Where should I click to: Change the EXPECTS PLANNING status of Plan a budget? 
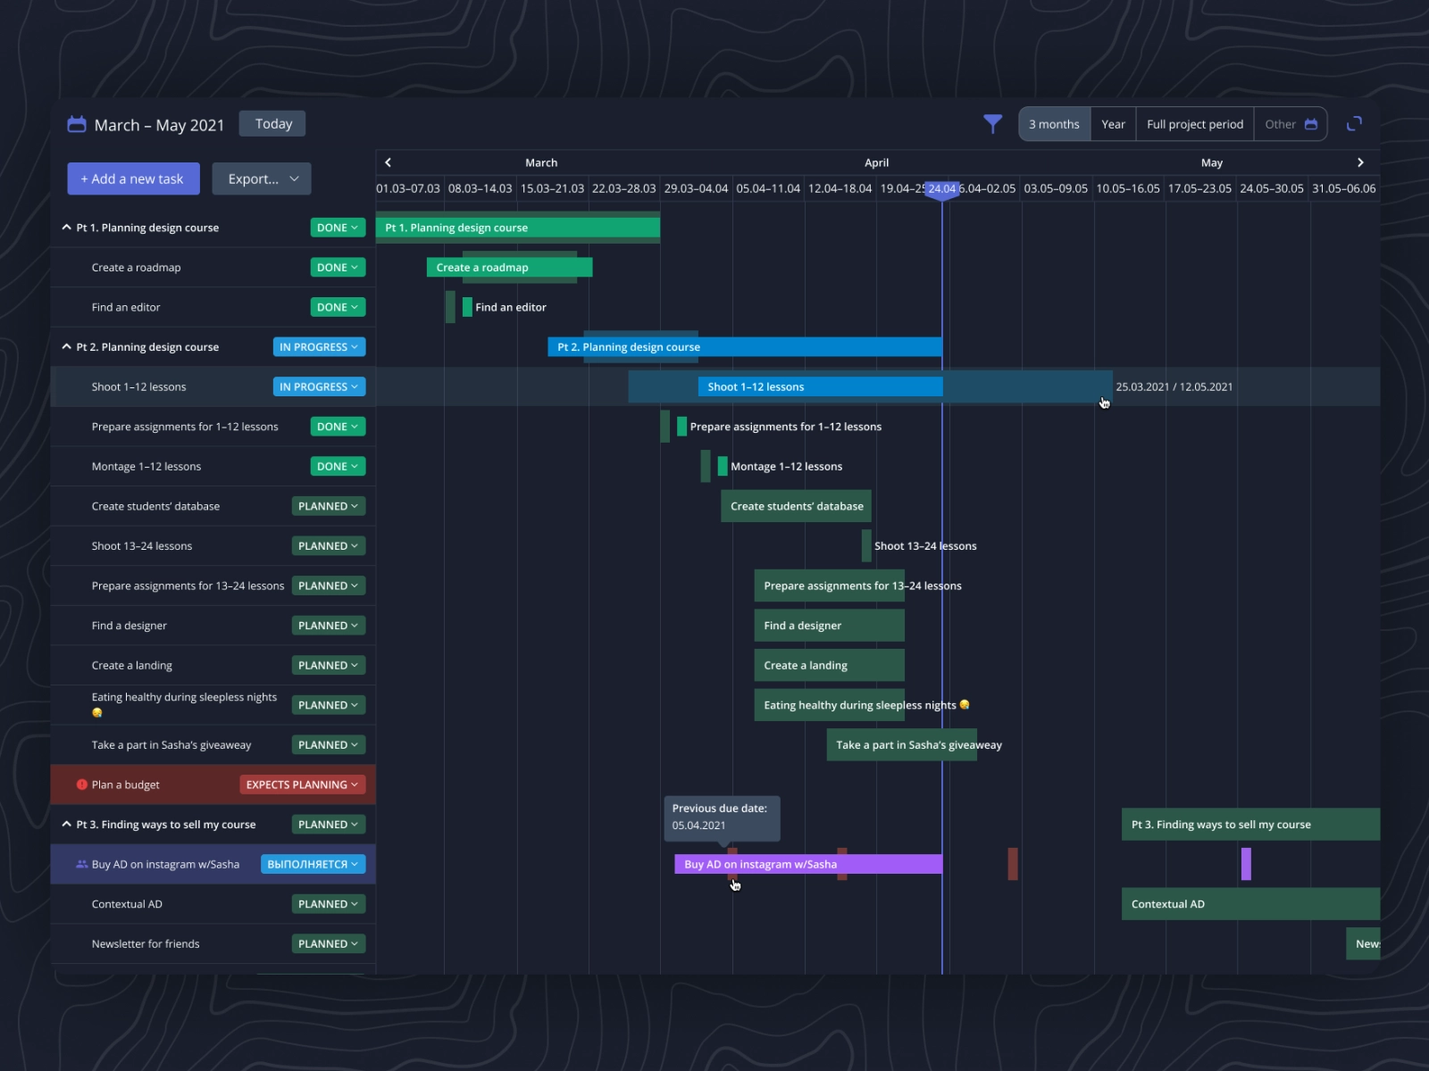tap(302, 785)
